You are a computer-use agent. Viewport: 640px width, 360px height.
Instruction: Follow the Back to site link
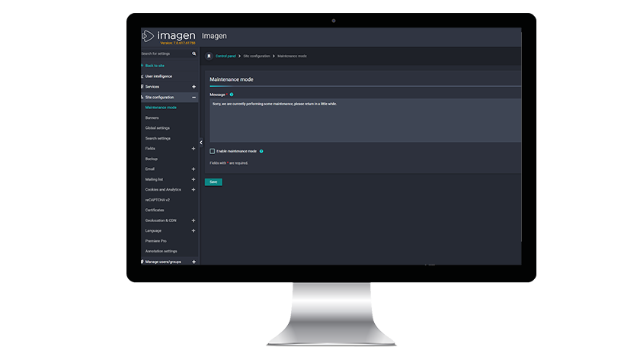click(155, 66)
